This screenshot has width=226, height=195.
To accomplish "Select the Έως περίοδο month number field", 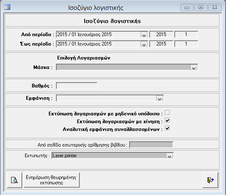I will tap(186, 44).
